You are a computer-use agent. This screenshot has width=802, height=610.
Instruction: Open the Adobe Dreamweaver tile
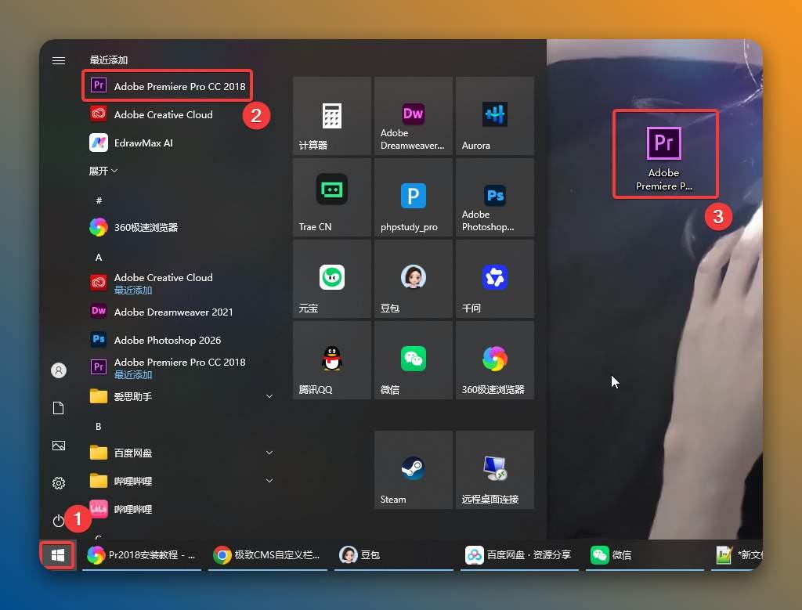click(414, 116)
